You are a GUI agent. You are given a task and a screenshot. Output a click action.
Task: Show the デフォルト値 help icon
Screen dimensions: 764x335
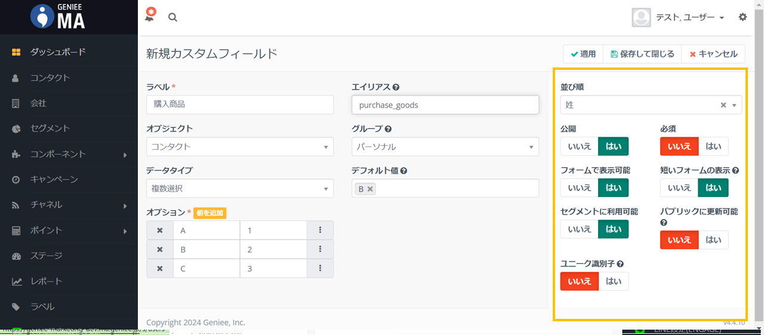coord(403,171)
